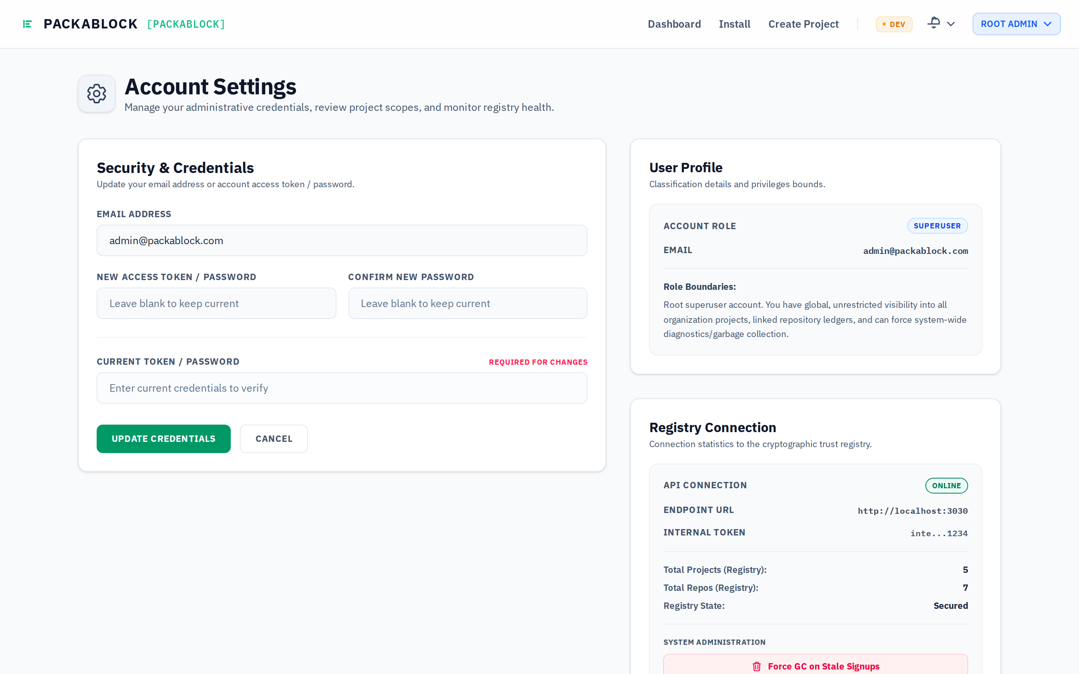Click the Registry Connection heading
Viewport: 1079px width, 674px height.
point(713,428)
